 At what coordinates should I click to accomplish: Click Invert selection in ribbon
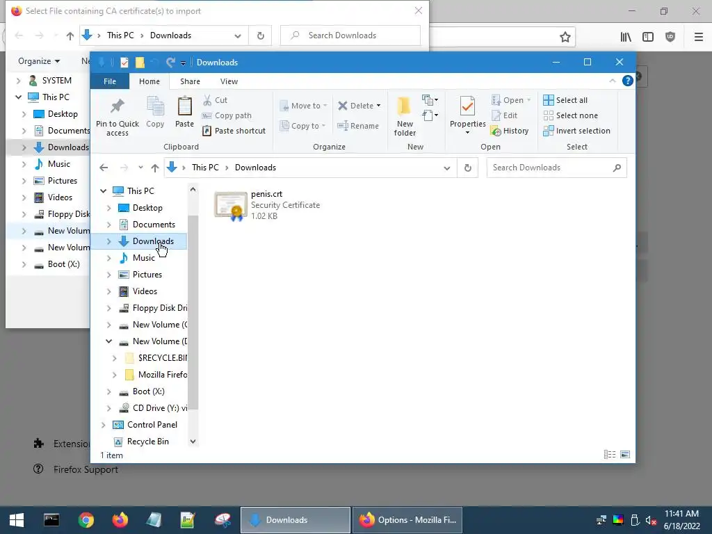(576, 131)
